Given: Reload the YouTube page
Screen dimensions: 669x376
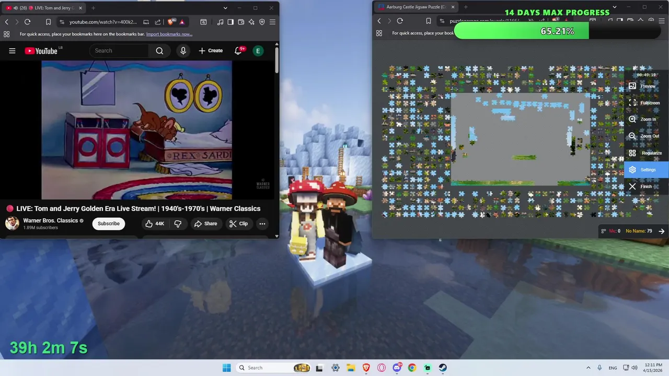Looking at the screenshot, I should tap(27, 22).
